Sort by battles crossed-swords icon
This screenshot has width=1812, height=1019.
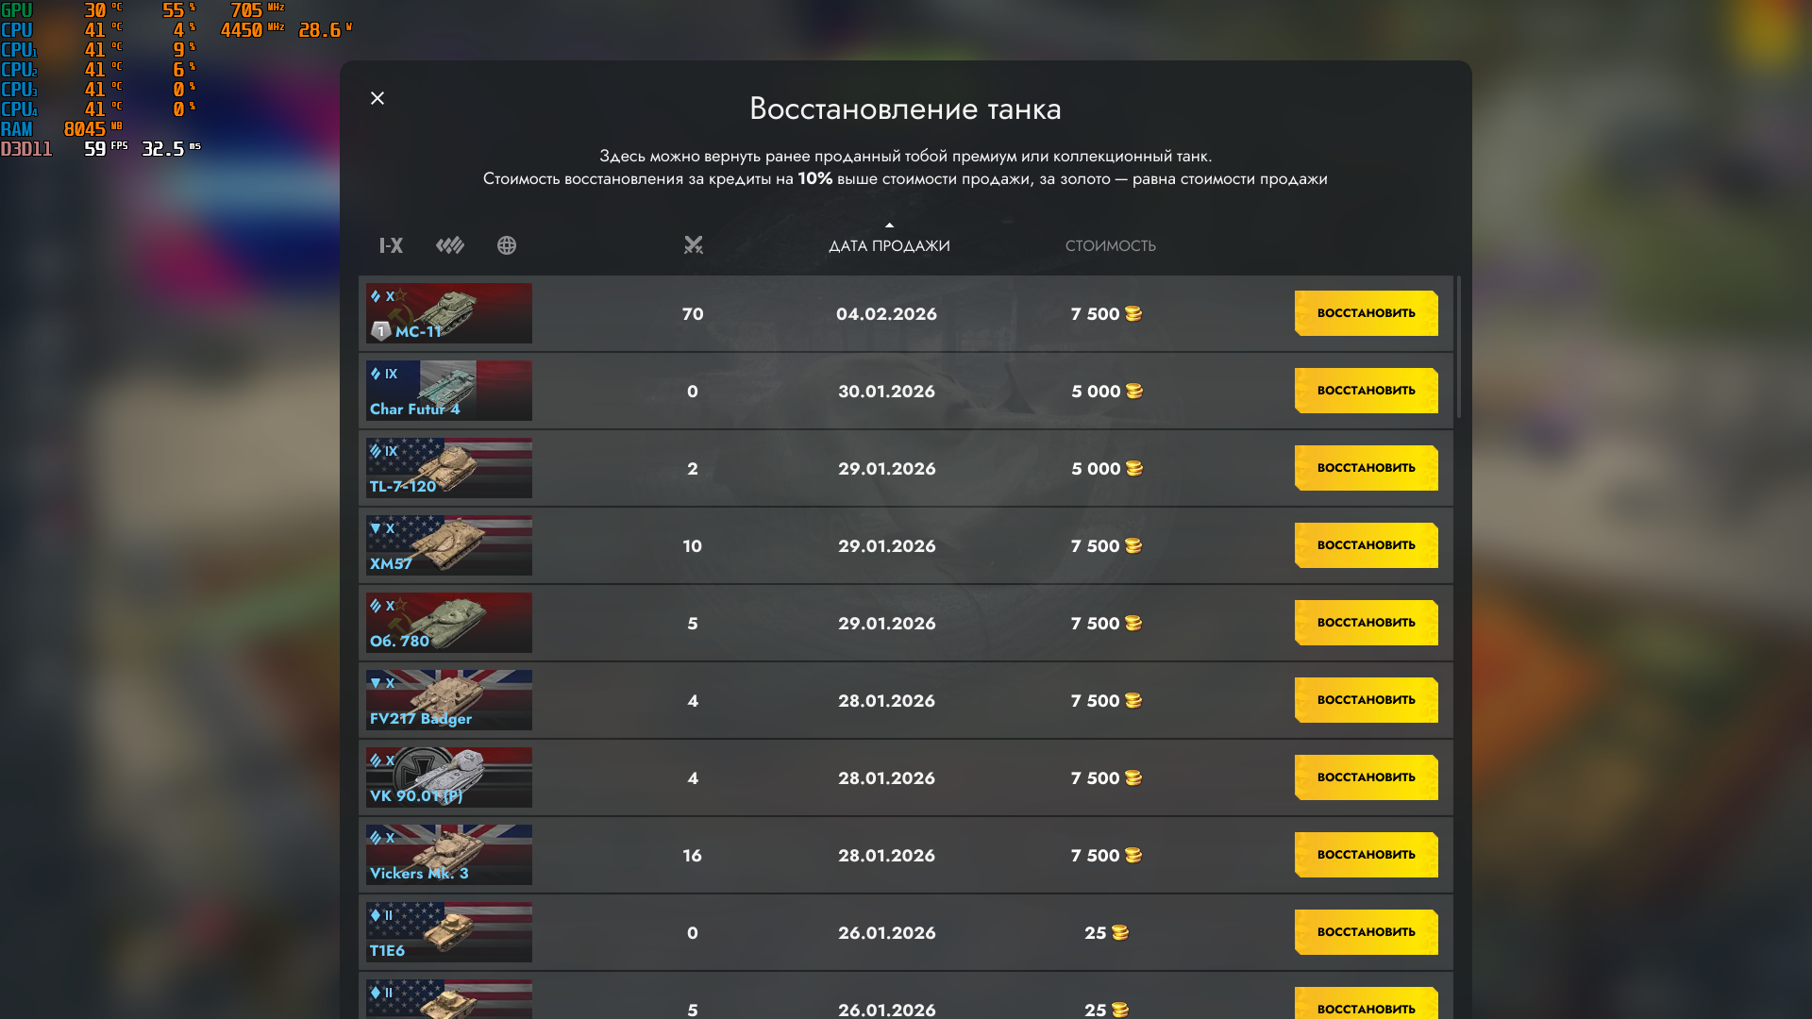coord(694,245)
